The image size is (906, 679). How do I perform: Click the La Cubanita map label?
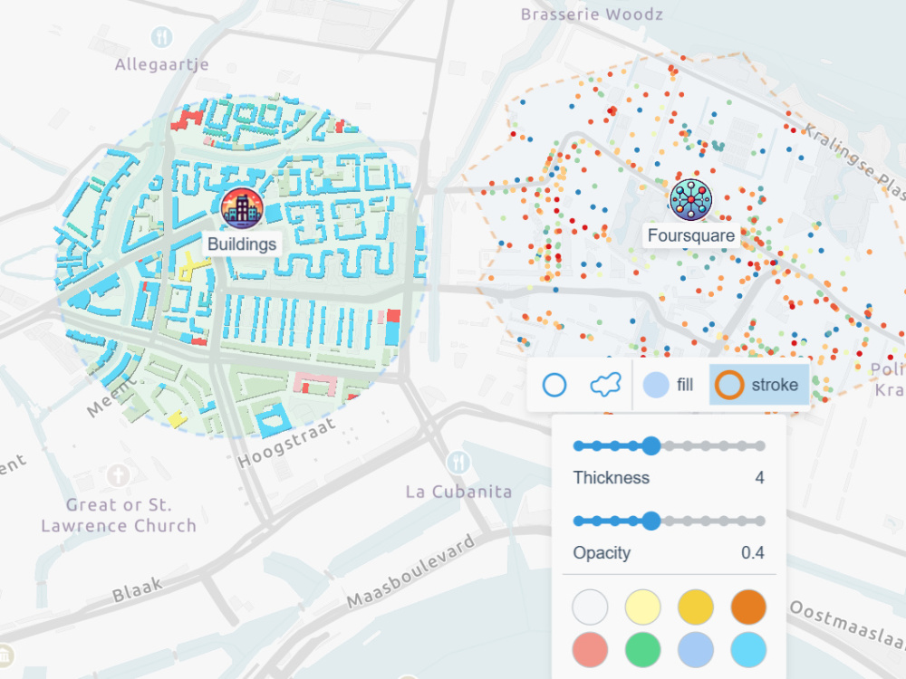click(458, 492)
